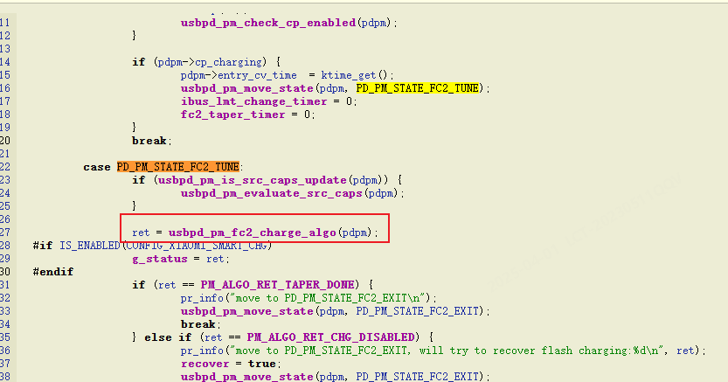This screenshot has width=728, height=382.
Task: Click the usbpd_pm_evaluate_src_caps function call
Action: [x=267, y=193]
